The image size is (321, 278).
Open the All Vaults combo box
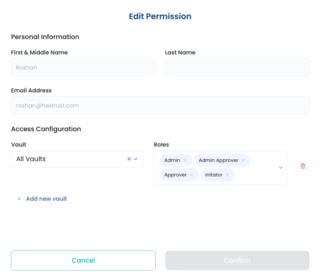pos(77,159)
